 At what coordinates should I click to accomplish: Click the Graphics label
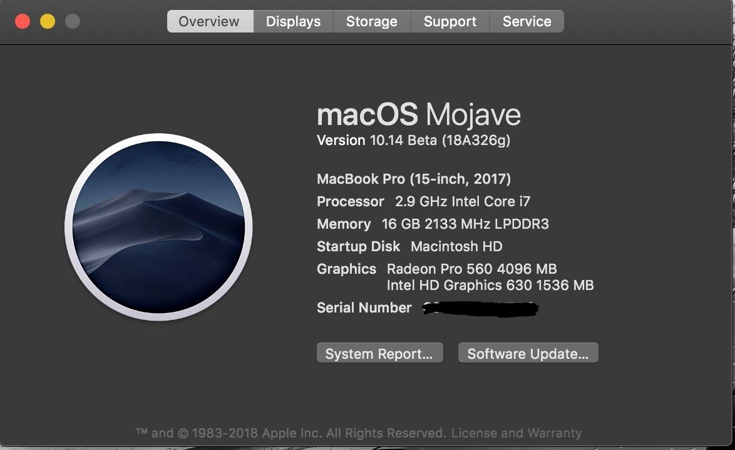(346, 269)
